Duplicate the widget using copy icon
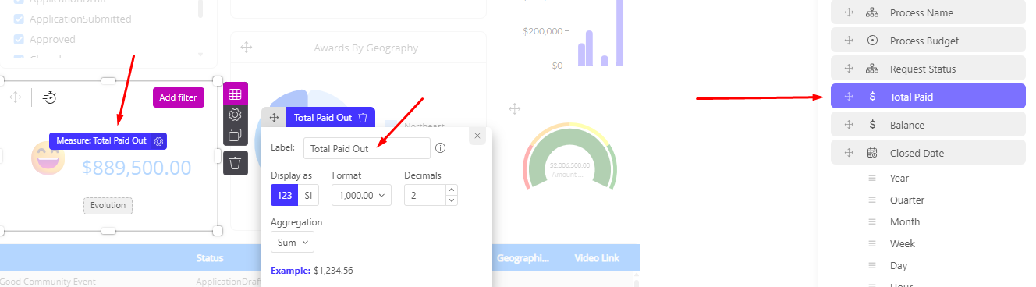This screenshot has height=287, width=1036. click(x=235, y=135)
